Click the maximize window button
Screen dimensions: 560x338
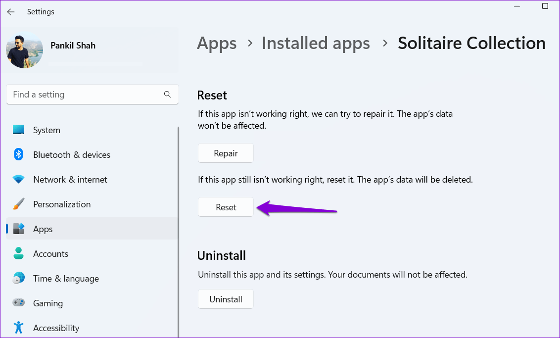(x=545, y=6)
